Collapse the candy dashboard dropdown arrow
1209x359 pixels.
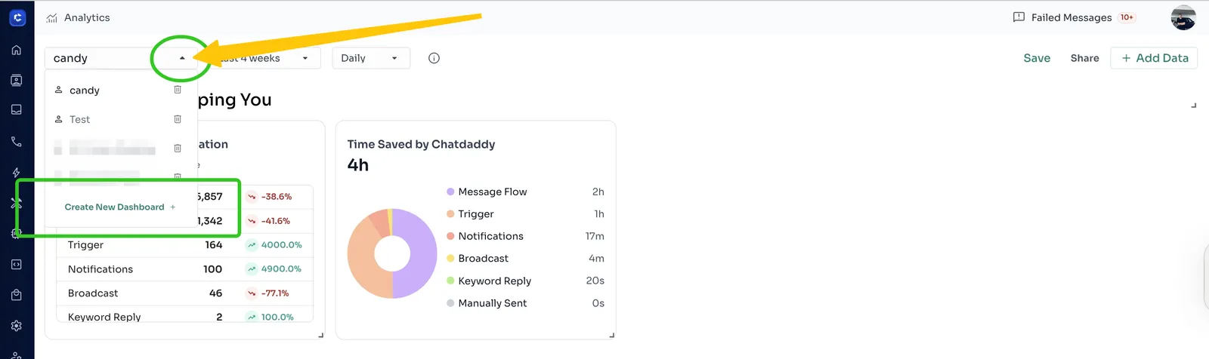[x=182, y=58]
